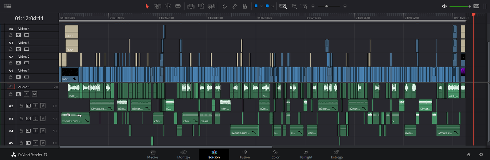Solo the Audio 1 track

click(x=27, y=94)
